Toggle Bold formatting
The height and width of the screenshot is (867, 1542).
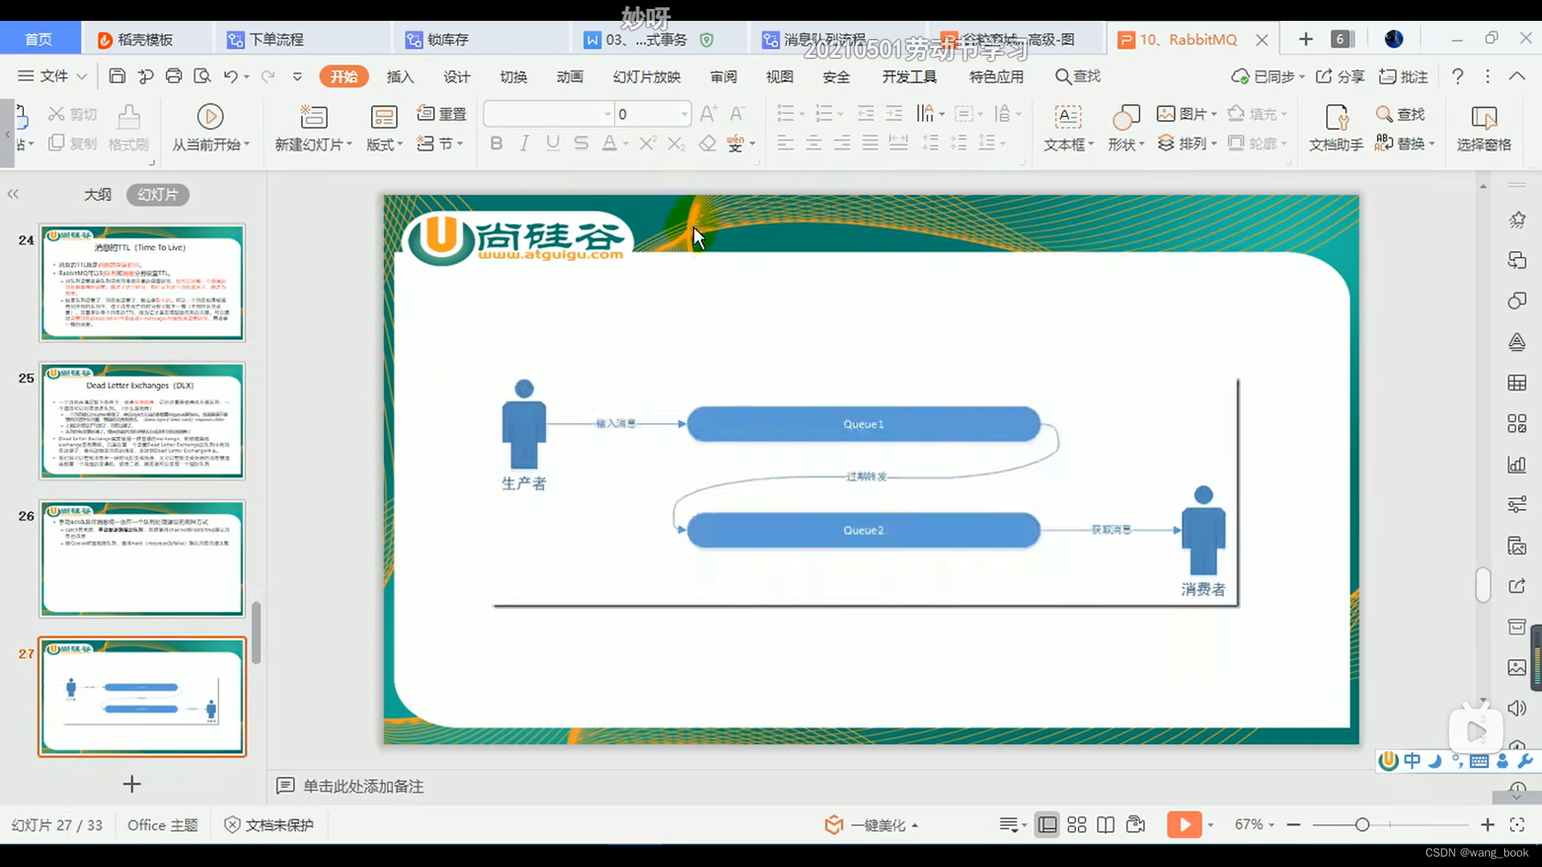click(496, 144)
